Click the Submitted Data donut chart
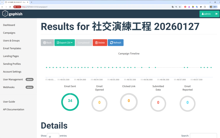Screen dimensions: 220x138 point(158,104)
